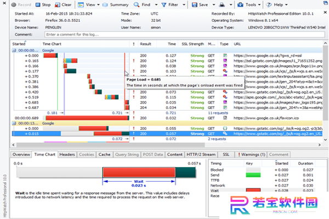Click image type icon on nav_logo195.png row
329x219 pixels.
(225, 102)
